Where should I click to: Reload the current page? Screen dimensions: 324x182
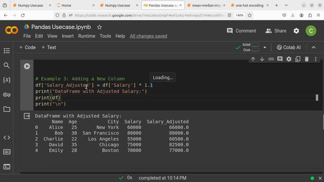click(x=23, y=15)
